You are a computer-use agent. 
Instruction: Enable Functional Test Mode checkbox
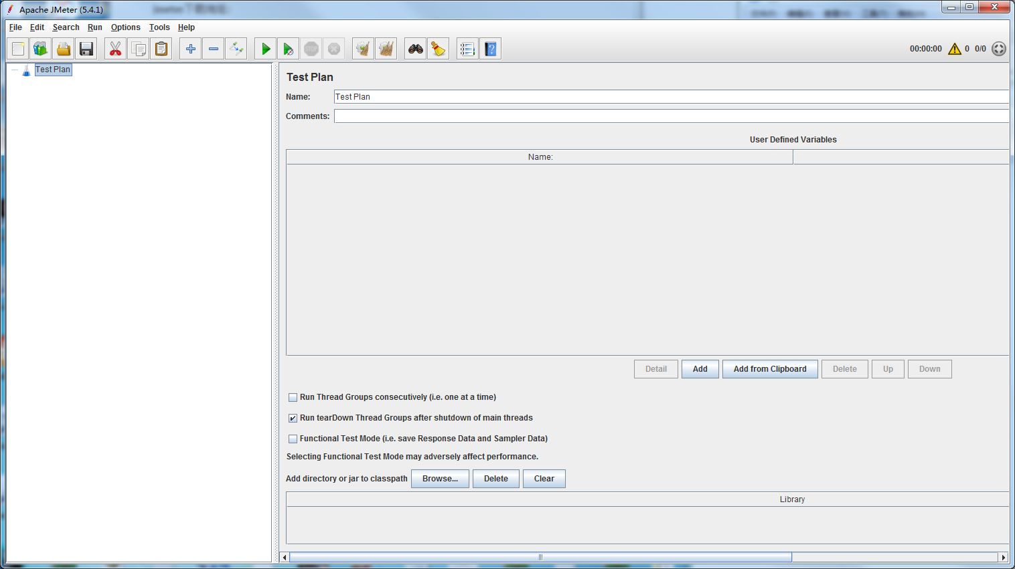293,439
